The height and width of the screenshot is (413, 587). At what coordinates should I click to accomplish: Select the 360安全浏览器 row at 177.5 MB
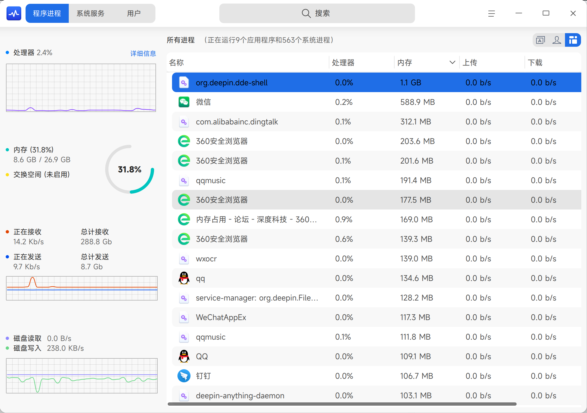(377, 200)
